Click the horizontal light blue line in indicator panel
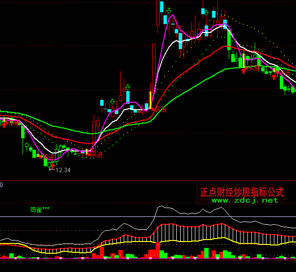Image resolution: width=296 pixels, height=272 pixels. (x=74, y=217)
